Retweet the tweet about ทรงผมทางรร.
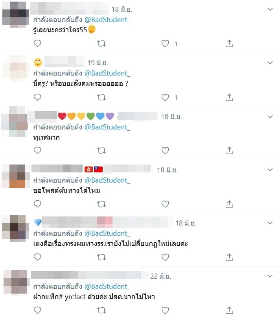Viewport: 280px width, 318px height. [101, 257]
